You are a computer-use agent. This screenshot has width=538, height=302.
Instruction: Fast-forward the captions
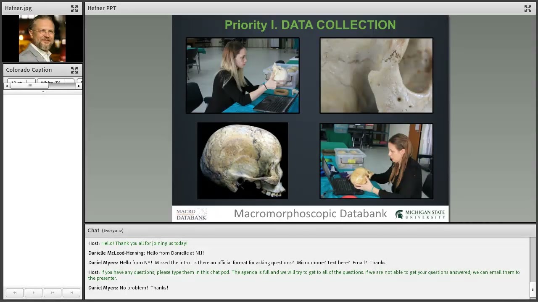click(x=53, y=292)
